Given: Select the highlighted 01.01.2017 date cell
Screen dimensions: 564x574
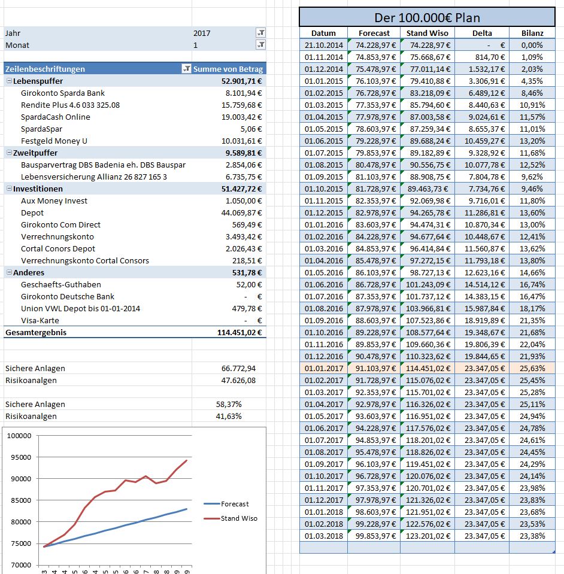Looking at the screenshot, I should 323,368.
